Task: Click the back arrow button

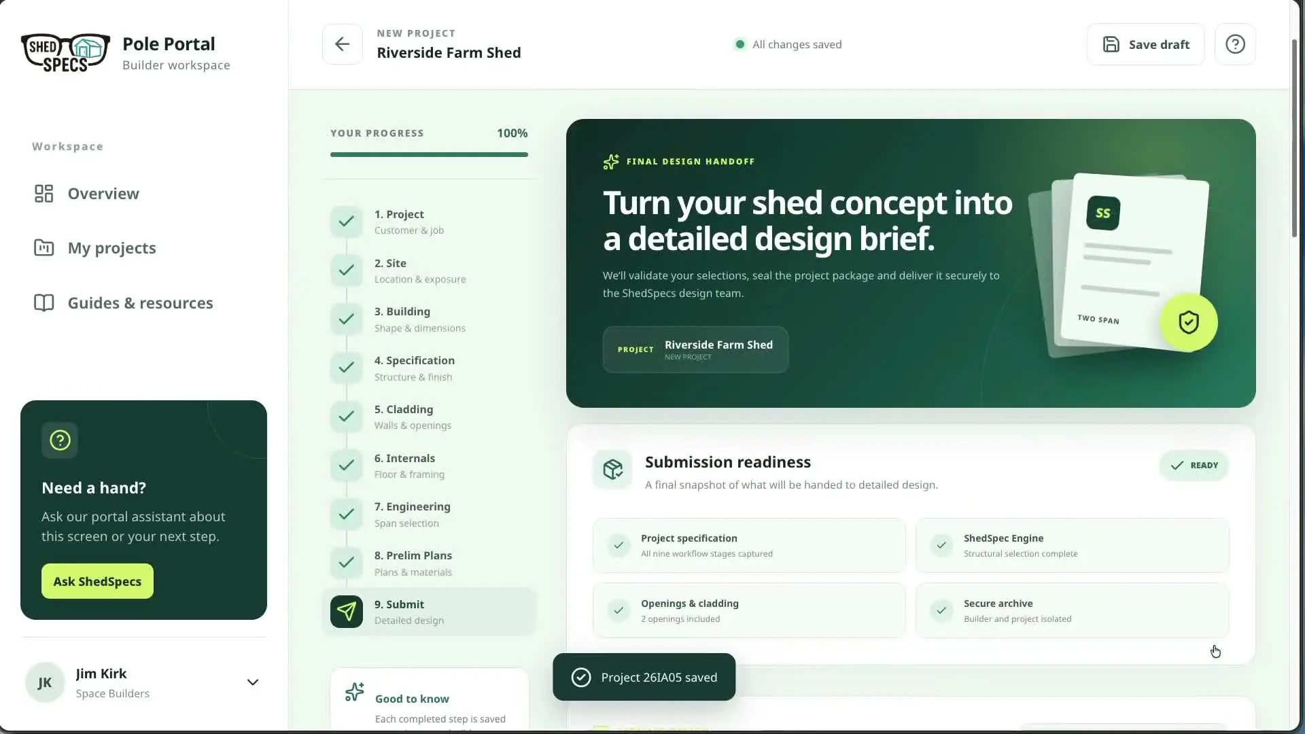Action: pyautogui.click(x=342, y=44)
